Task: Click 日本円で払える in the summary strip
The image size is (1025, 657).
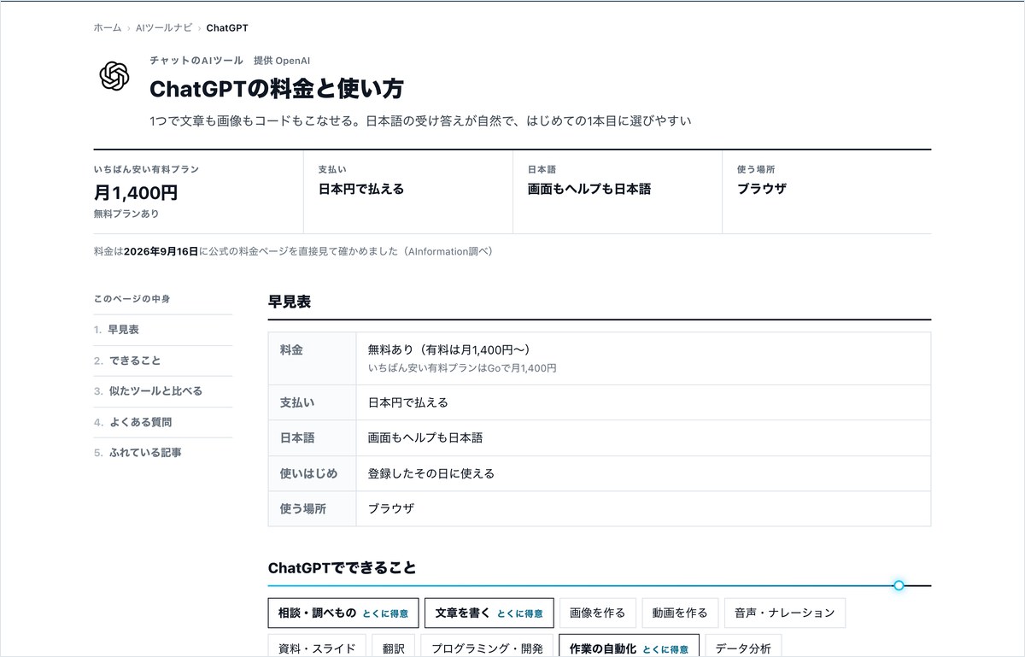Action: click(x=361, y=189)
